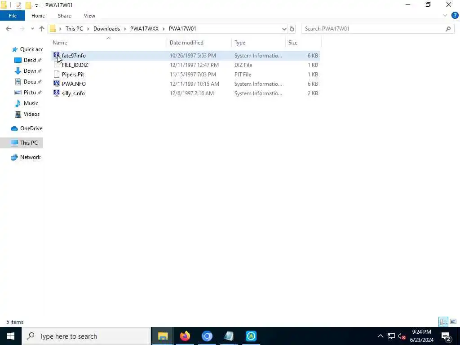Launch Chromium browser from the taskbar

click(x=207, y=336)
